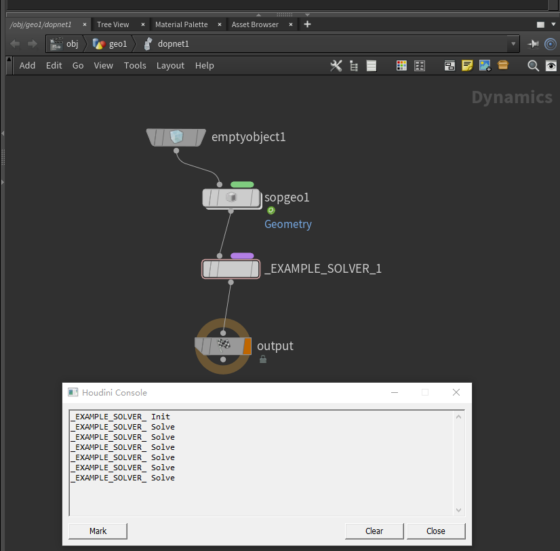Select the emptyobject1 node
Image resolution: width=560 pixels, height=551 pixels.
click(176, 137)
